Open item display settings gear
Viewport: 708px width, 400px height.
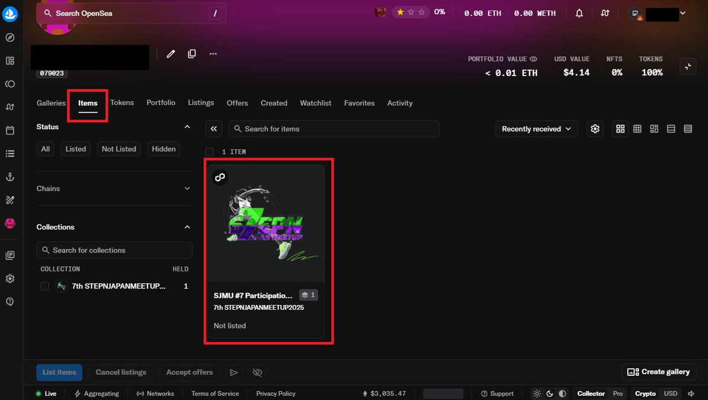pos(595,129)
